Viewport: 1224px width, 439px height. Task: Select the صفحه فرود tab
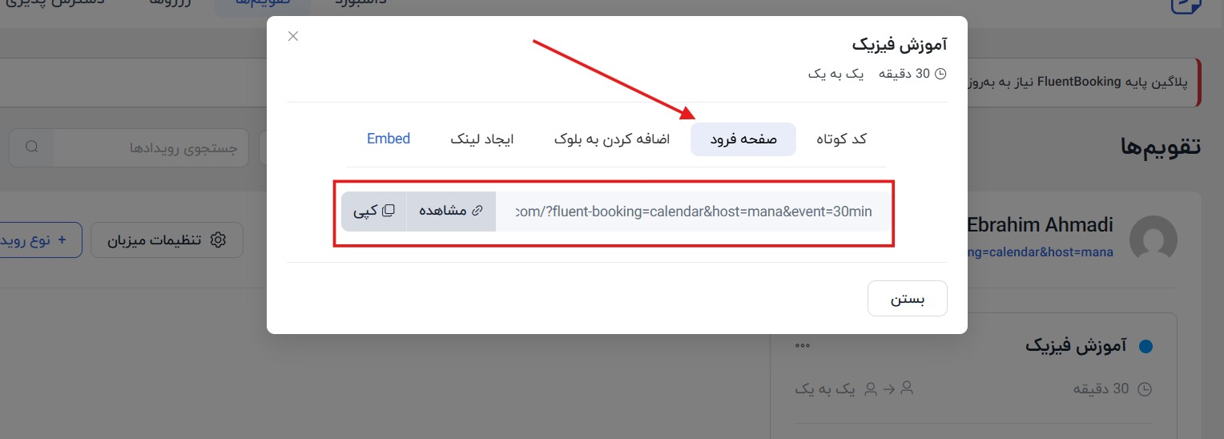tap(743, 139)
